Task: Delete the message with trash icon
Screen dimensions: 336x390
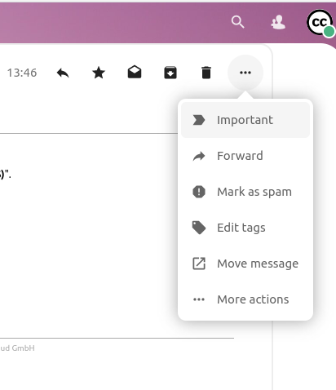Action: (206, 73)
